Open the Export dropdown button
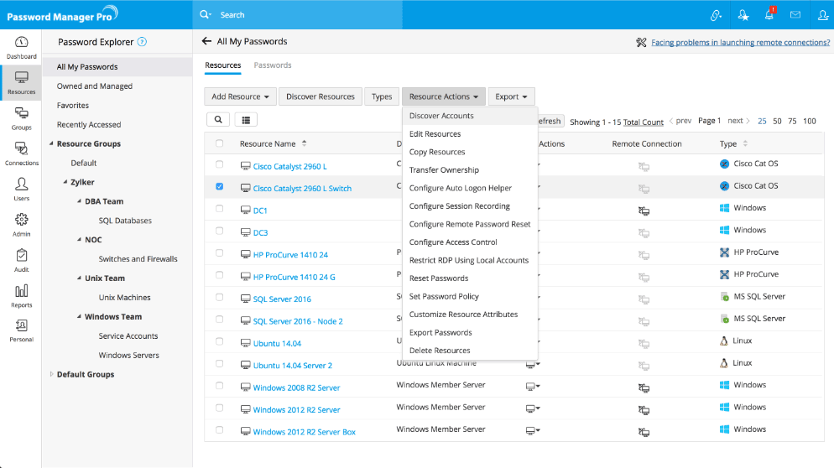The height and width of the screenshot is (468, 834). pyautogui.click(x=511, y=96)
